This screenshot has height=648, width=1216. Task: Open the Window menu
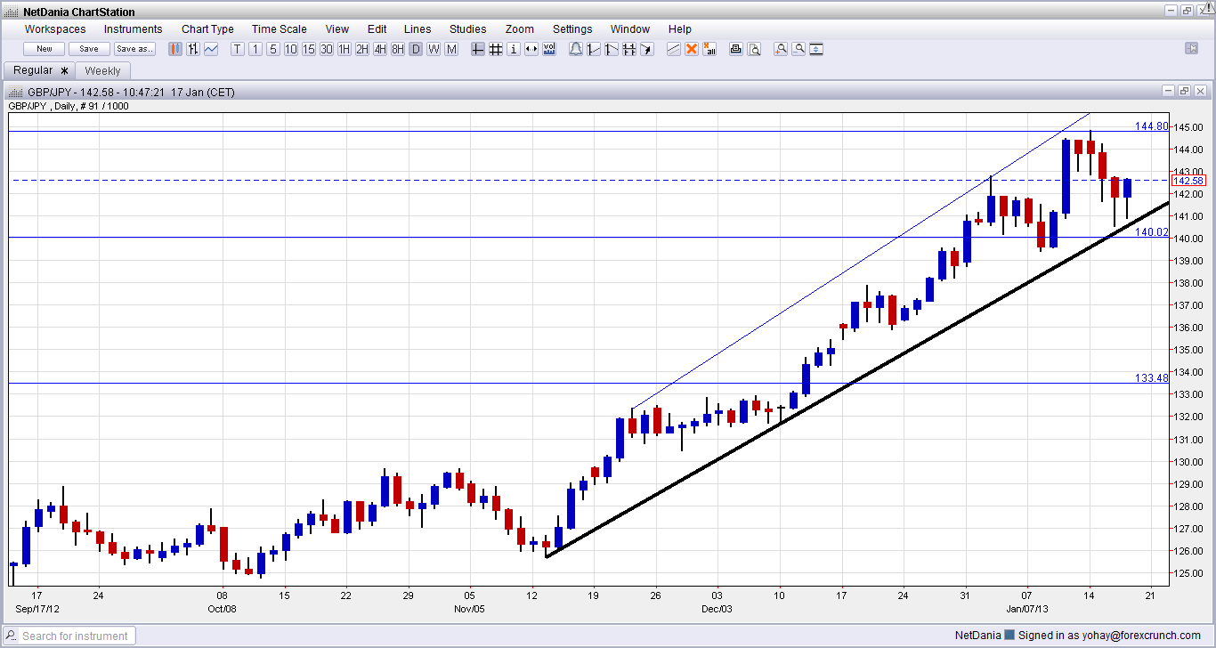630,29
